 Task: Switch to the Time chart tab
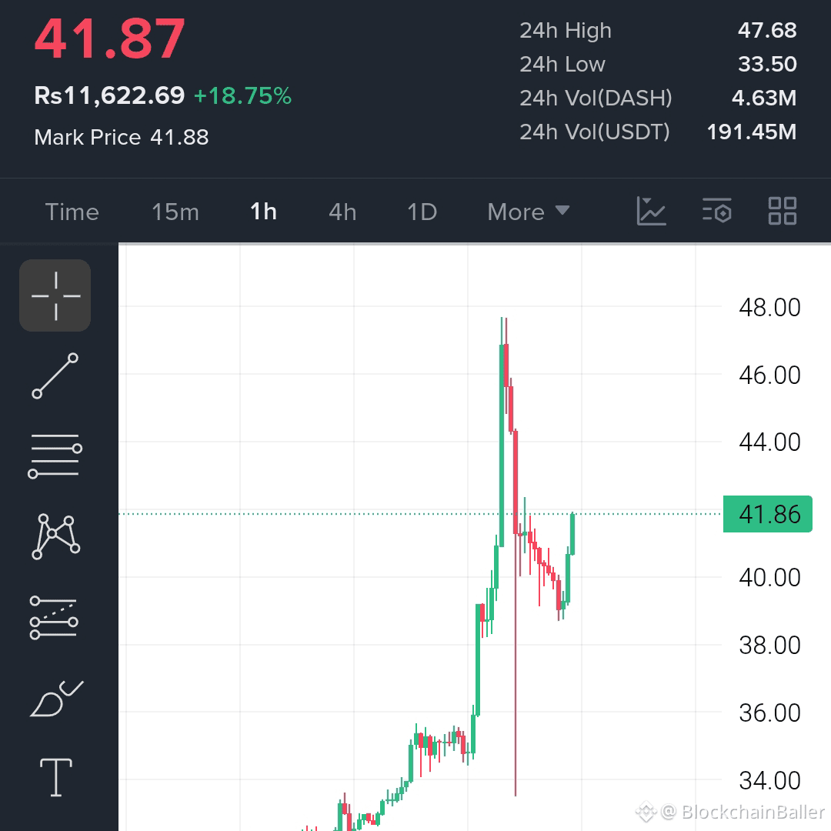pos(72,212)
